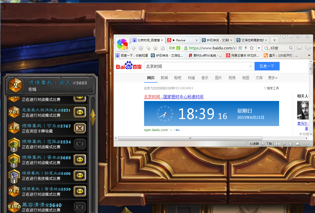The image size is (315, 213).
Task: Click the multi-window icon in status bar
Action: pos(298,144)
